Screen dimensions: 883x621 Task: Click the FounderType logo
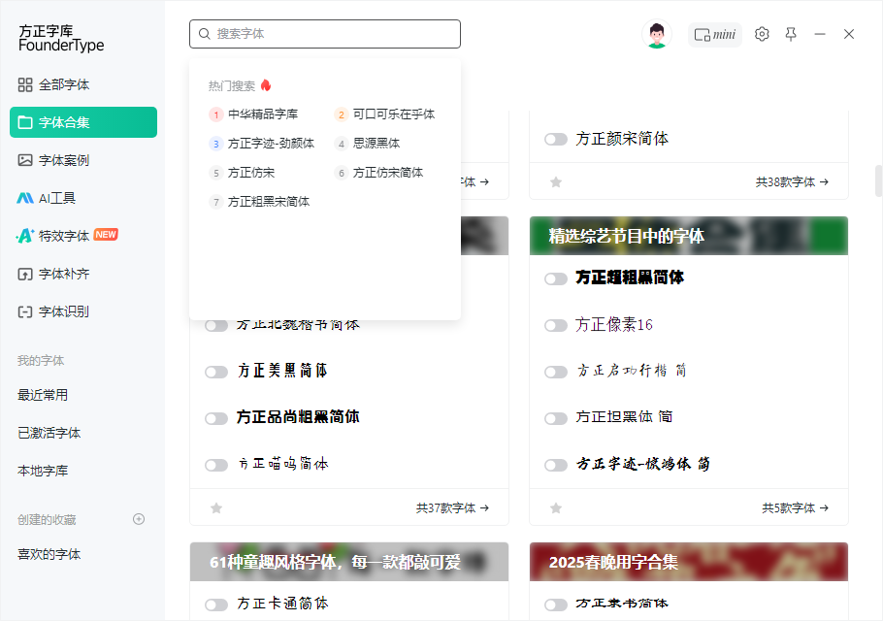(61, 38)
